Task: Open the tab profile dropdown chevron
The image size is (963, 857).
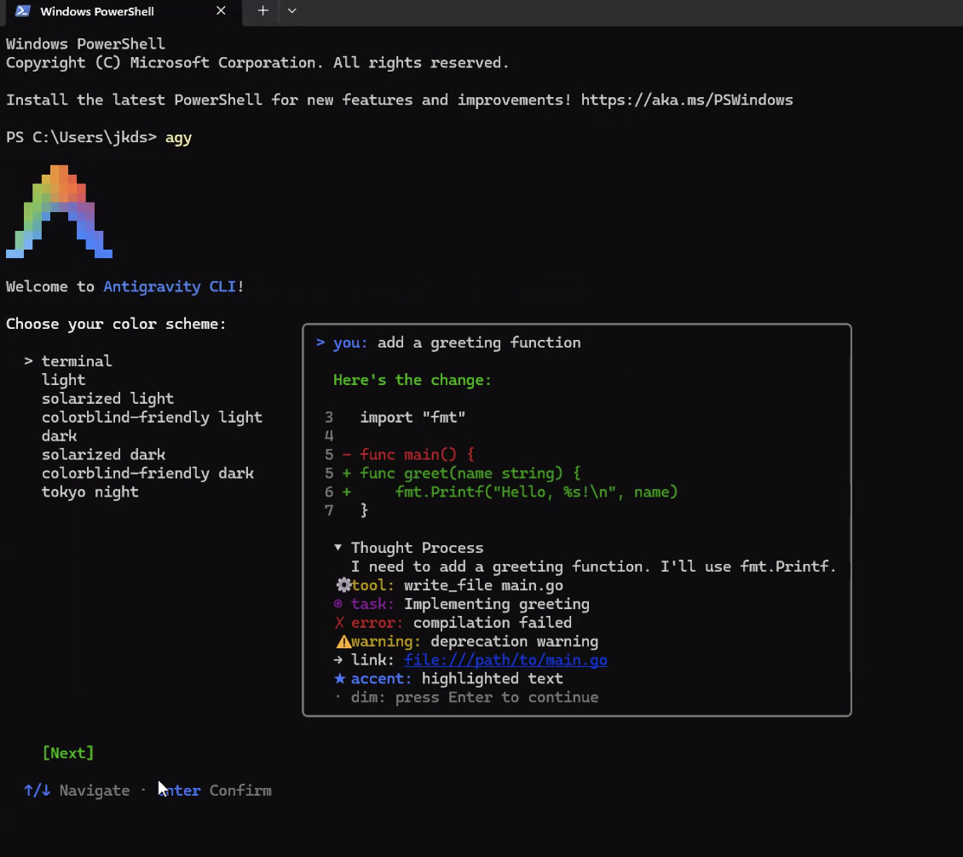Action: [x=291, y=11]
